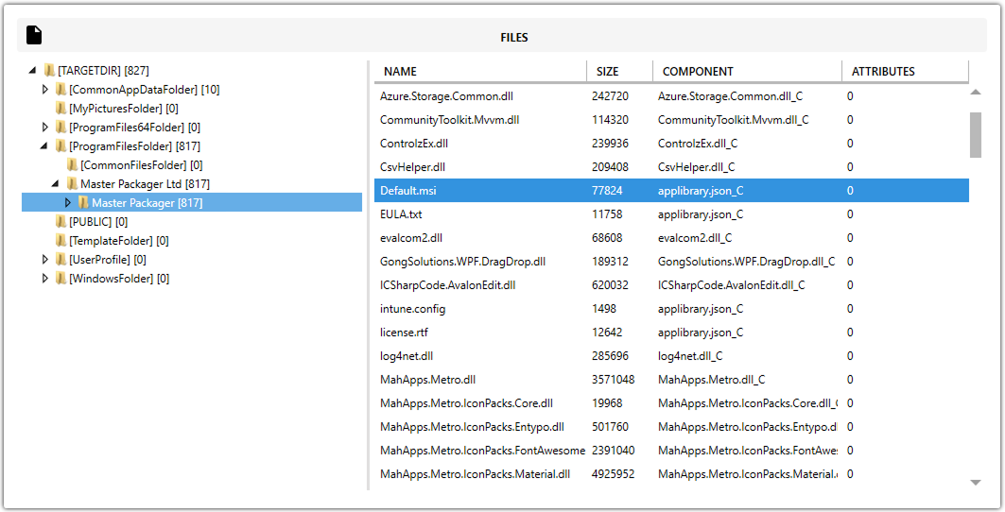This screenshot has width=1005, height=512.
Task: Select the license.rtf file row
Action: pos(671,333)
